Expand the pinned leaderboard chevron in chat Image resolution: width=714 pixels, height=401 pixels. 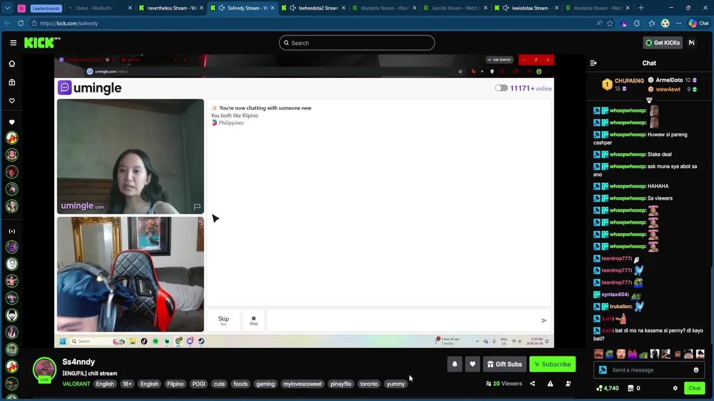pyautogui.click(x=649, y=100)
